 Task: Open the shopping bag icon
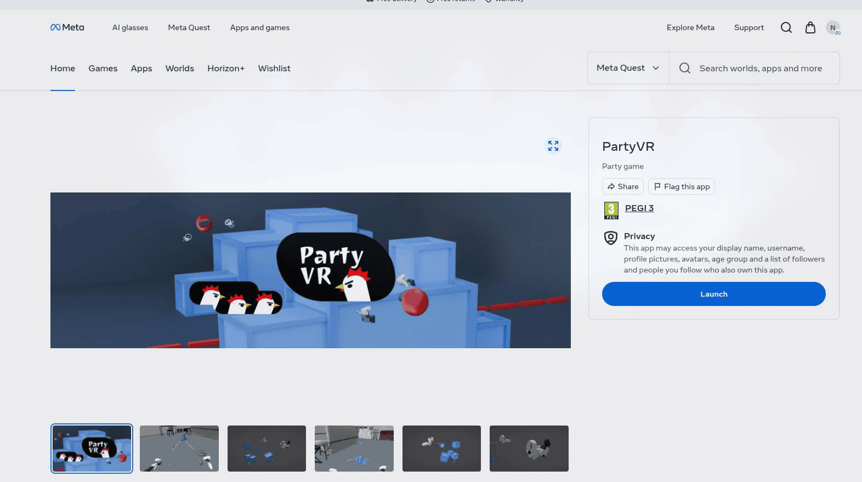click(x=810, y=27)
